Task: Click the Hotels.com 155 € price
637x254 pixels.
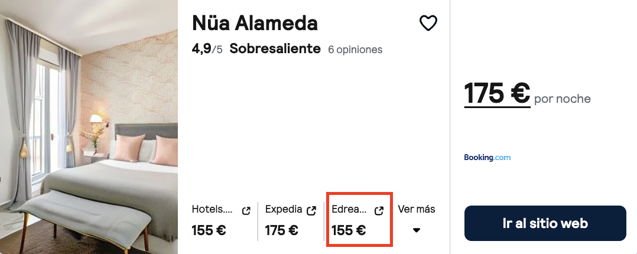Action: pos(209,230)
